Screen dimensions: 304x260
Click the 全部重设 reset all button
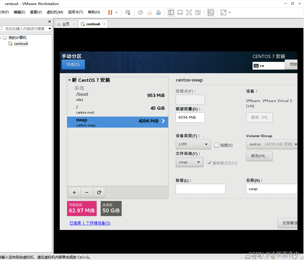tap(288, 223)
